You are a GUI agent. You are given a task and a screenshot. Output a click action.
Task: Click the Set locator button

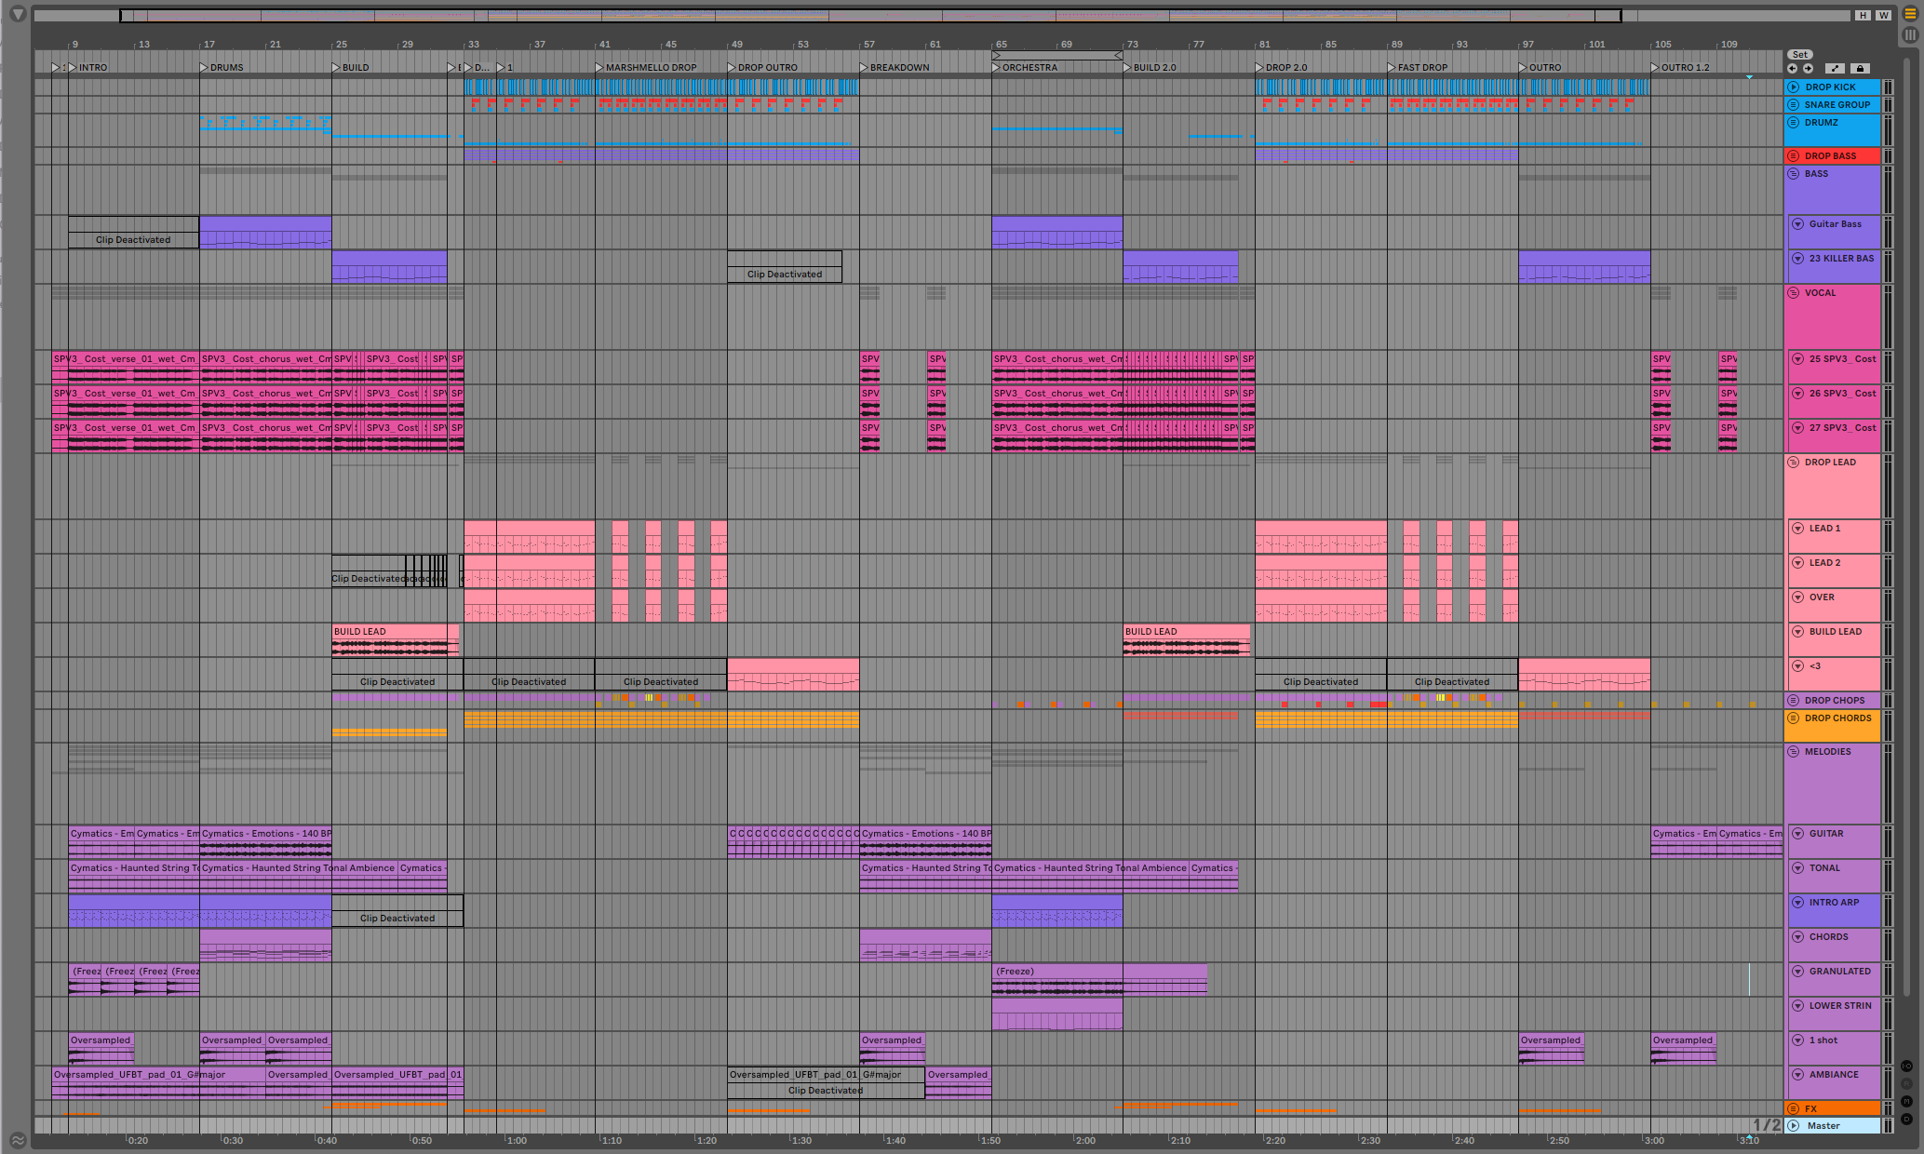1800,54
